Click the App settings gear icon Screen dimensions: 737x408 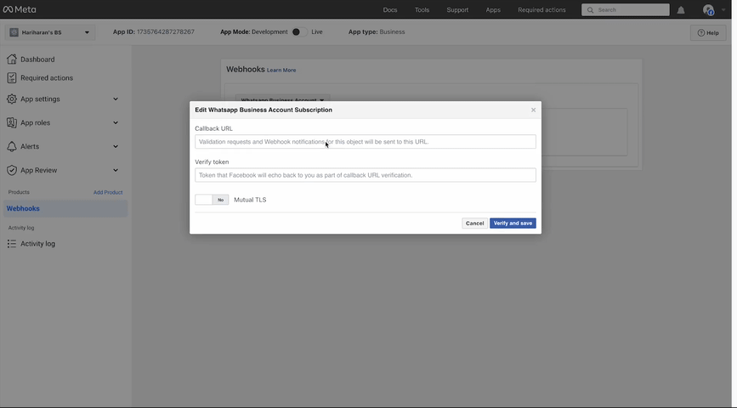(12, 99)
